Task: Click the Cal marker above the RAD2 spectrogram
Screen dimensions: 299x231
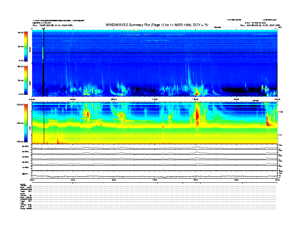Action: click(x=43, y=28)
